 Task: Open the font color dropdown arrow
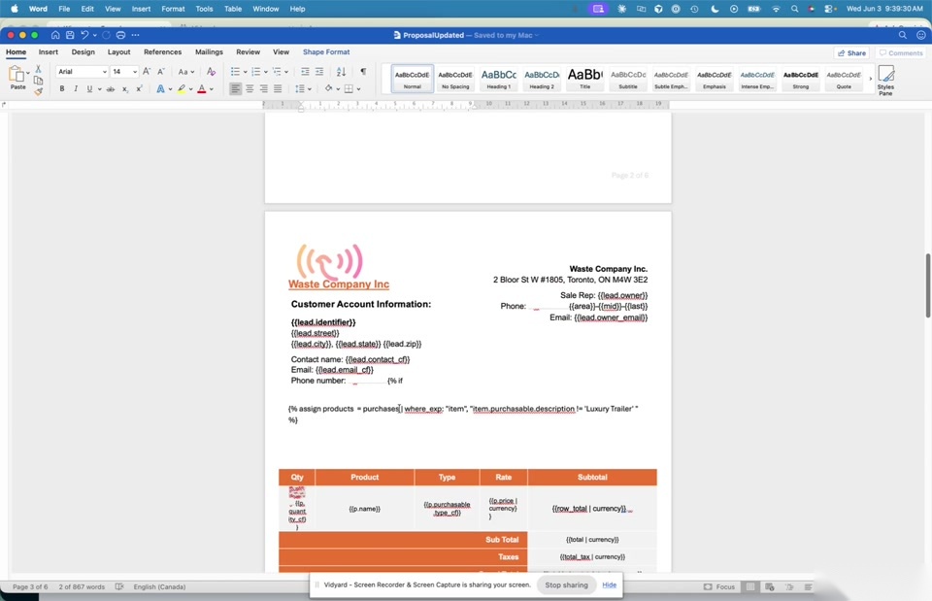(212, 89)
